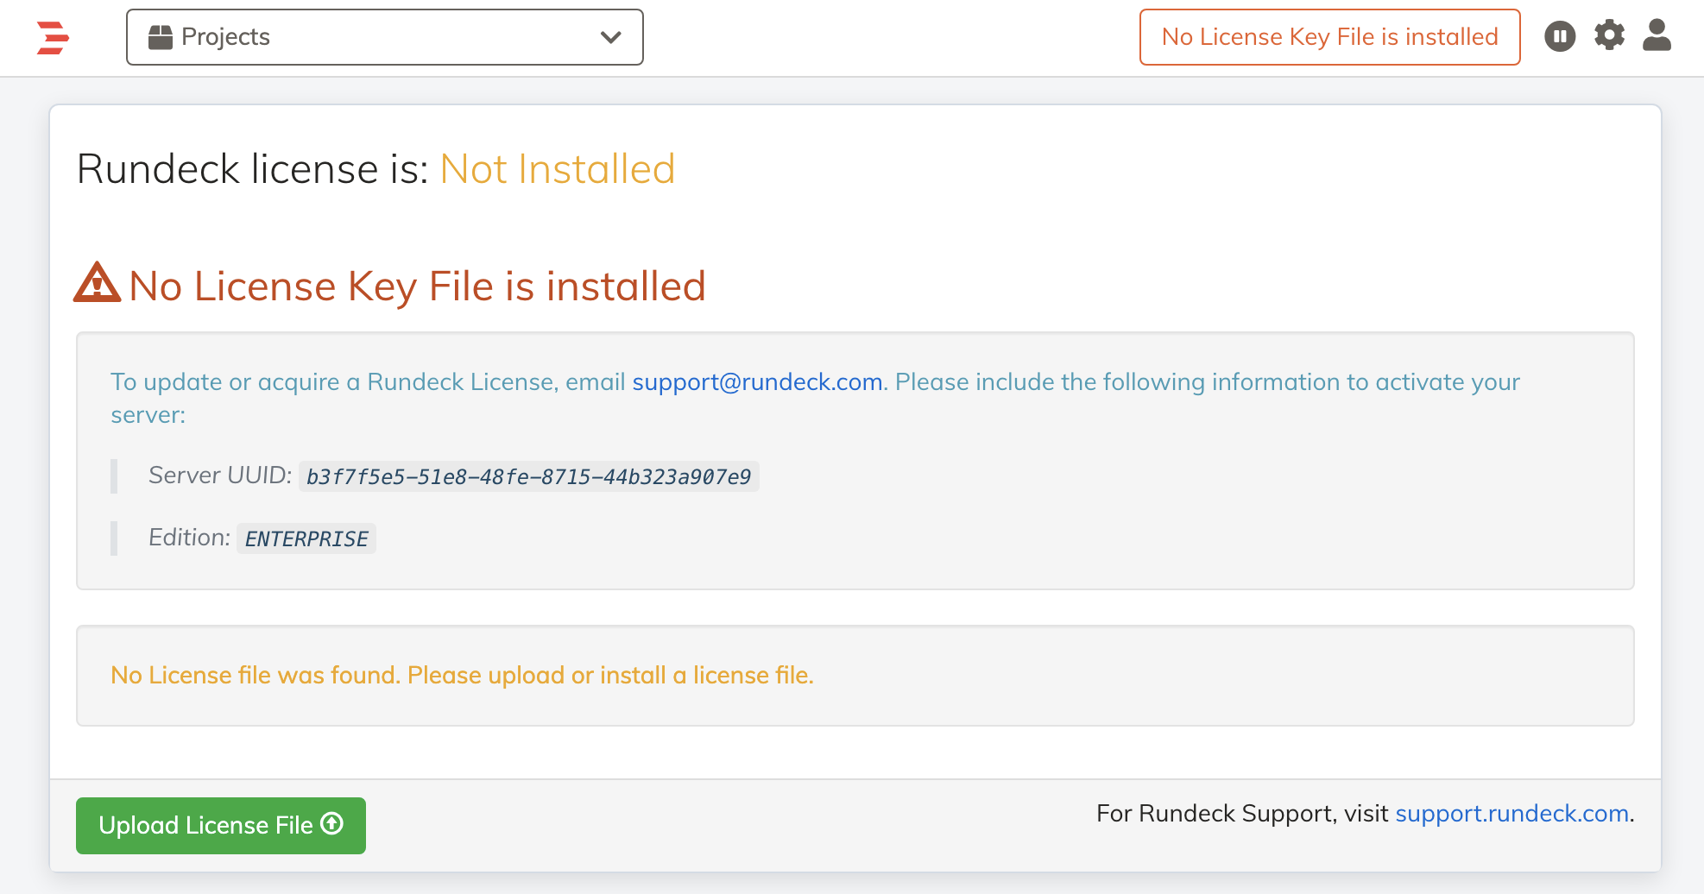Click the red 'No License Key File is installed' heading
The width and height of the screenshot is (1704, 894).
417,286
